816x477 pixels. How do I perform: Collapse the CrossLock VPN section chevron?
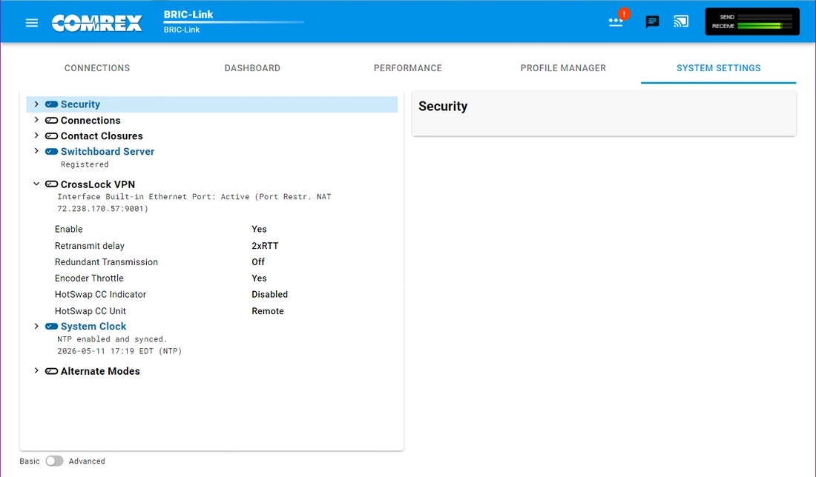click(x=36, y=184)
